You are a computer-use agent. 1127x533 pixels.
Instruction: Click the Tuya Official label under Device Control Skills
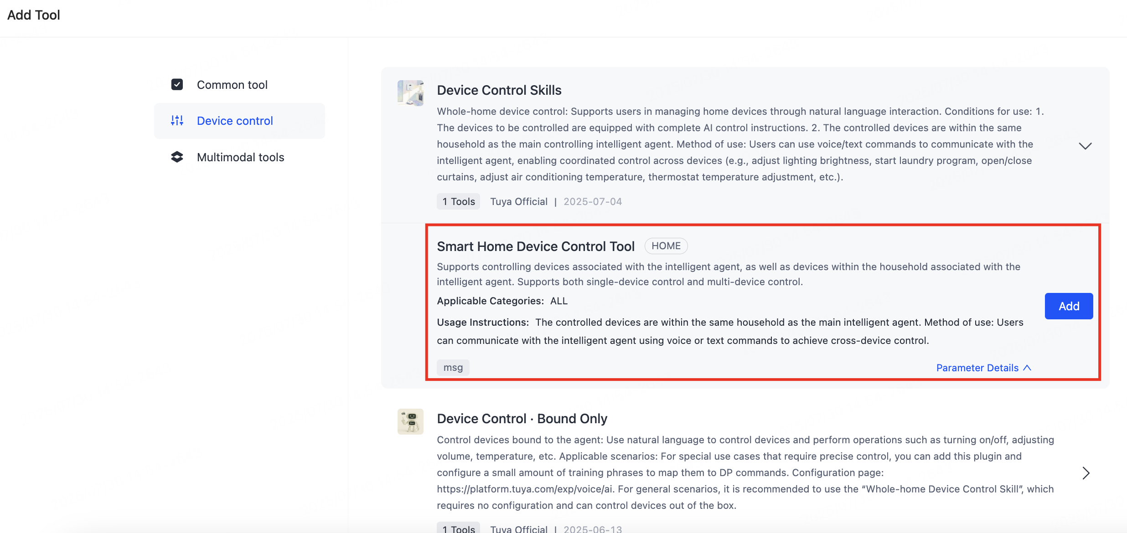pyautogui.click(x=519, y=201)
